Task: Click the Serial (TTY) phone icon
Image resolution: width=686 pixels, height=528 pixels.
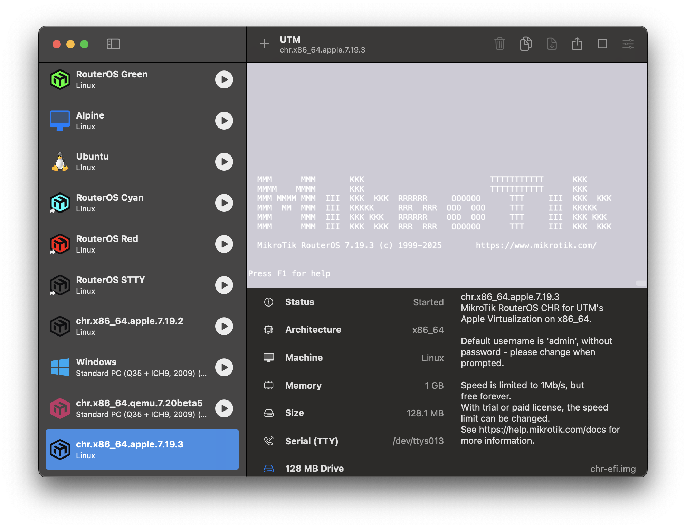Action: click(x=268, y=441)
